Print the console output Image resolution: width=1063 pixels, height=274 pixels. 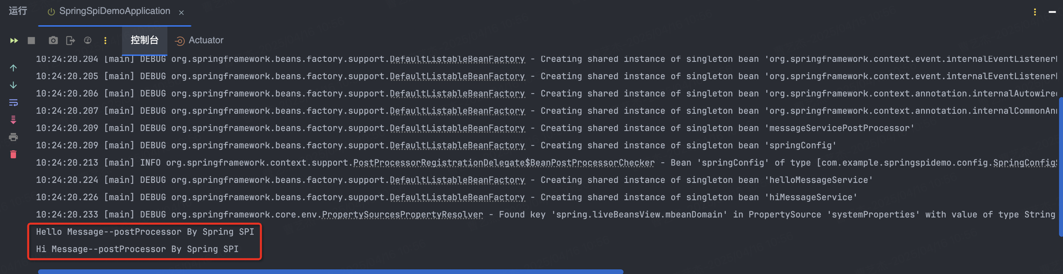tap(13, 137)
